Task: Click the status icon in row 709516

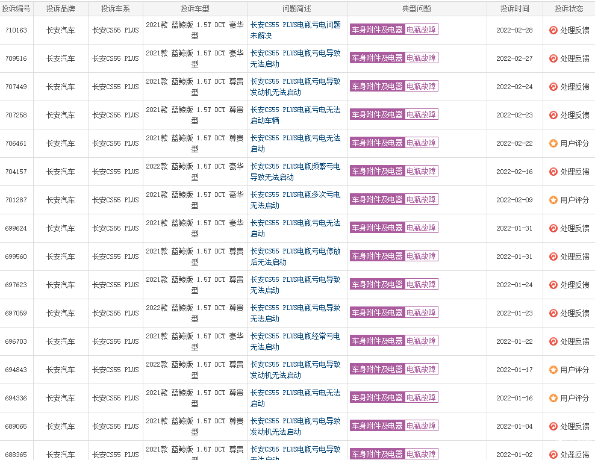Action: [553, 58]
